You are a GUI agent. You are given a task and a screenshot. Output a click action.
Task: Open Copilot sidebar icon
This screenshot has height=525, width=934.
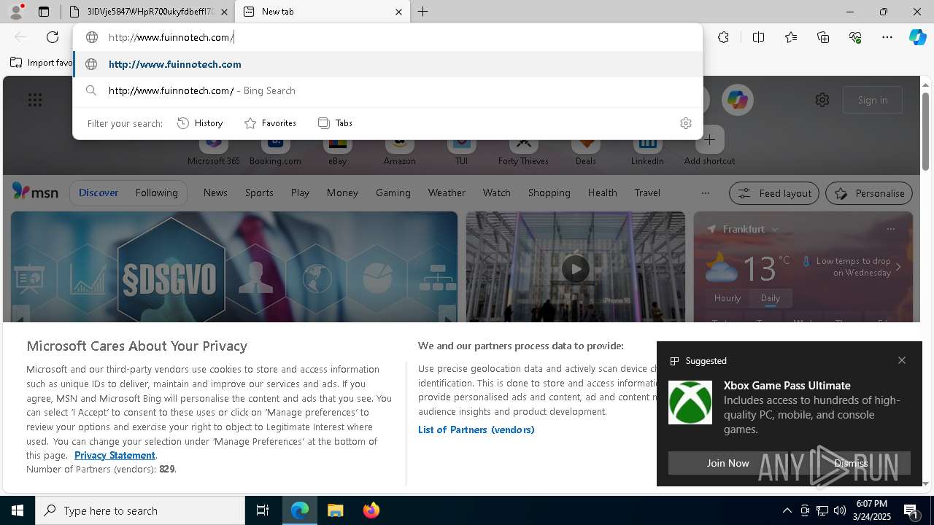[x=917, y=37]
